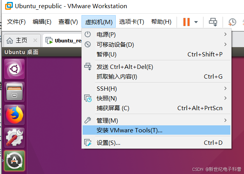Screen dimensions: 244x174
Task: Select SSH(H) menu entry
Action: click(x=156, y=88)
